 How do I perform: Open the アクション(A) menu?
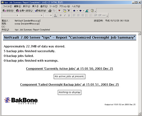64,6
